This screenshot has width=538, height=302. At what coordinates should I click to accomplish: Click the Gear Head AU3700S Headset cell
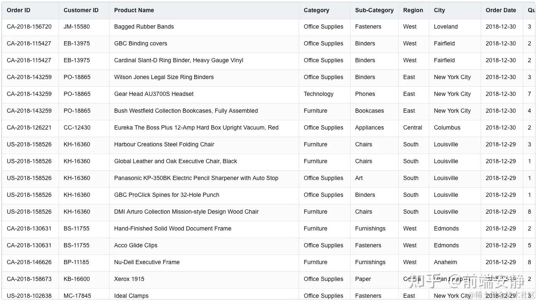154,94
